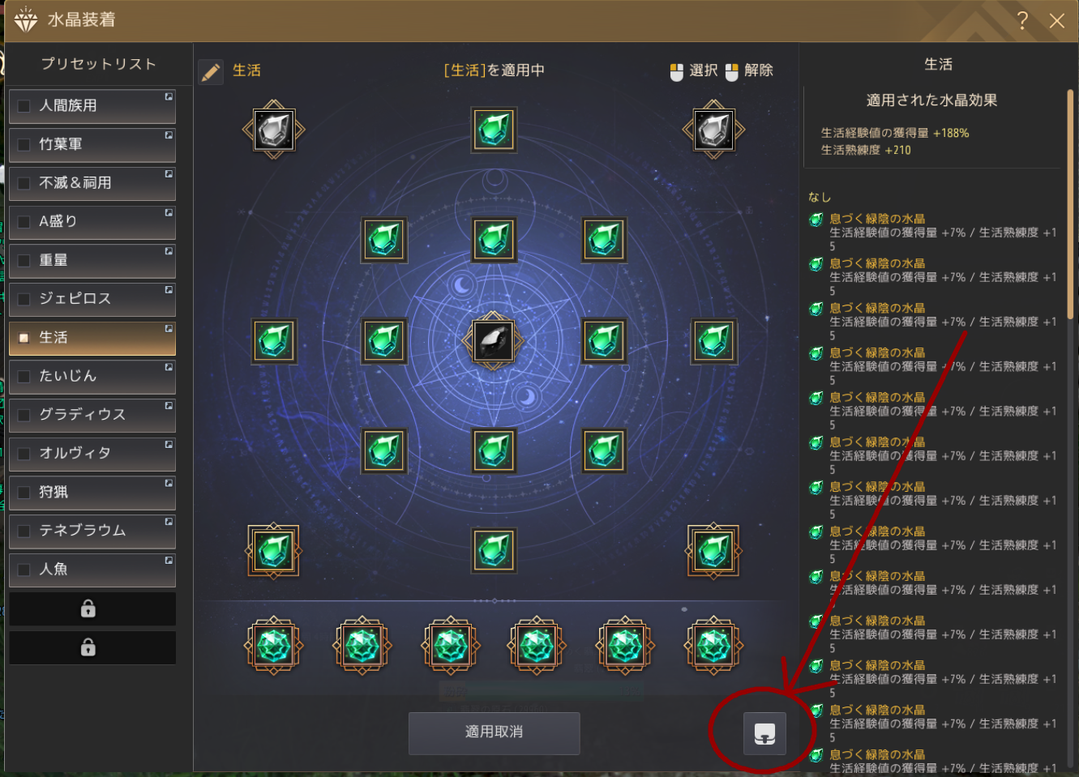Expand the 重量 preset corner icon
This screenshot has height=777, width=1079.
tap(169, 251)
